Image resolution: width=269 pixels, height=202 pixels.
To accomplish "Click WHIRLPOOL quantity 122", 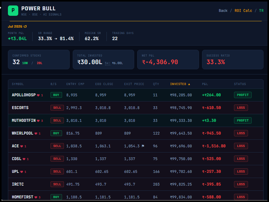I will coord(156,133).
